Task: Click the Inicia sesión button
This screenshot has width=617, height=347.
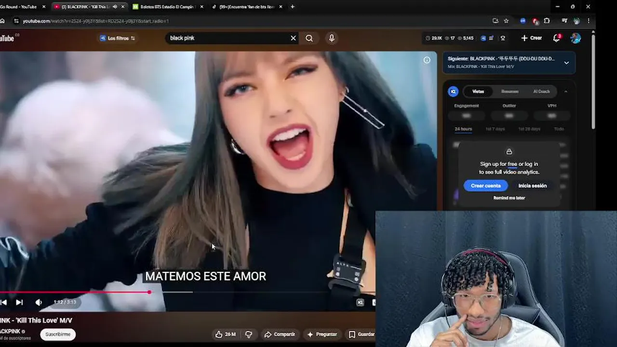Action: click(x=532, y=186)
